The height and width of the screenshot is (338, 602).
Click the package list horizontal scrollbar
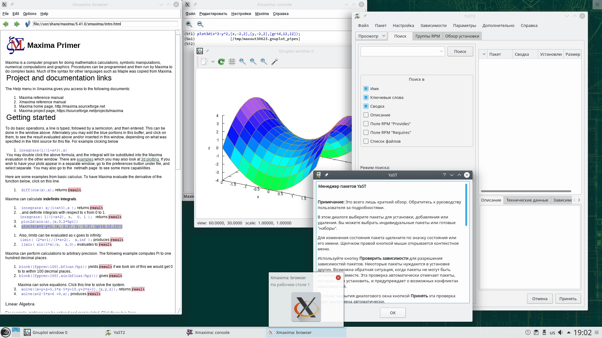coord(526,191)
